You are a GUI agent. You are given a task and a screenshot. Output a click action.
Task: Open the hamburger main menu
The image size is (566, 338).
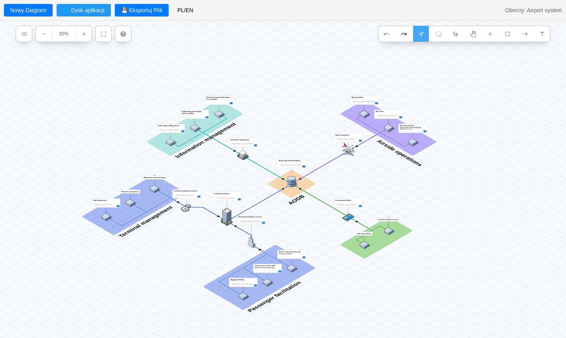pos(24,34)
